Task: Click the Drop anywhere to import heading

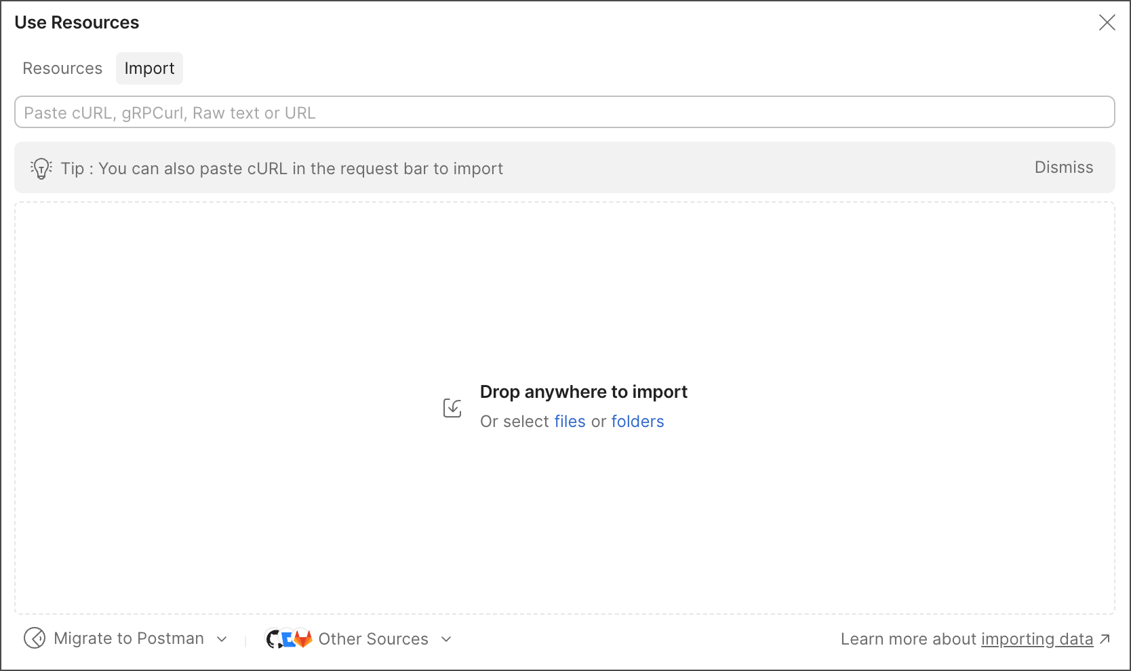Action: [583, 392]
